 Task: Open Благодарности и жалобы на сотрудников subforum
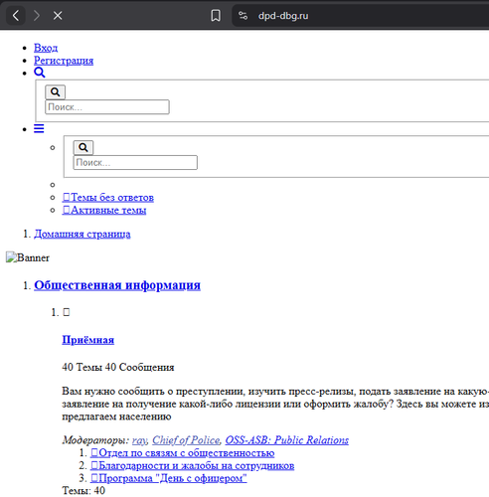click(x=193, y=465)
